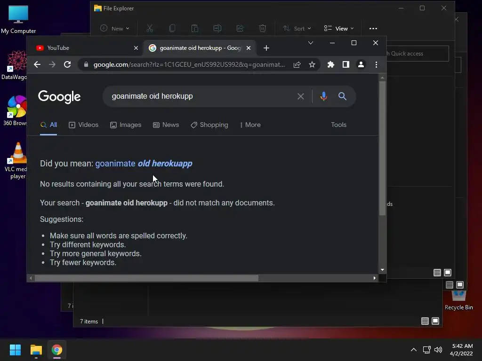Clear the Google search box text
The image size is (482, 361).
point(301,96)
